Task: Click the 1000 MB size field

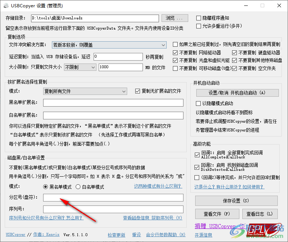Action: 121,67
